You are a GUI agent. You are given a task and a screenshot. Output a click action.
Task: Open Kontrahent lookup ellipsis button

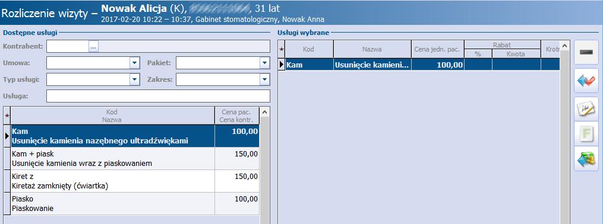tap(93, 46)
